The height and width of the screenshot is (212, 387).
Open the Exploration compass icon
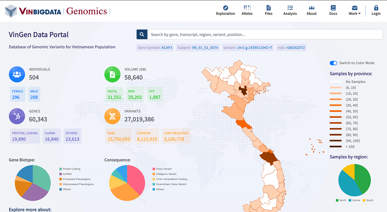tap(226, 8)
